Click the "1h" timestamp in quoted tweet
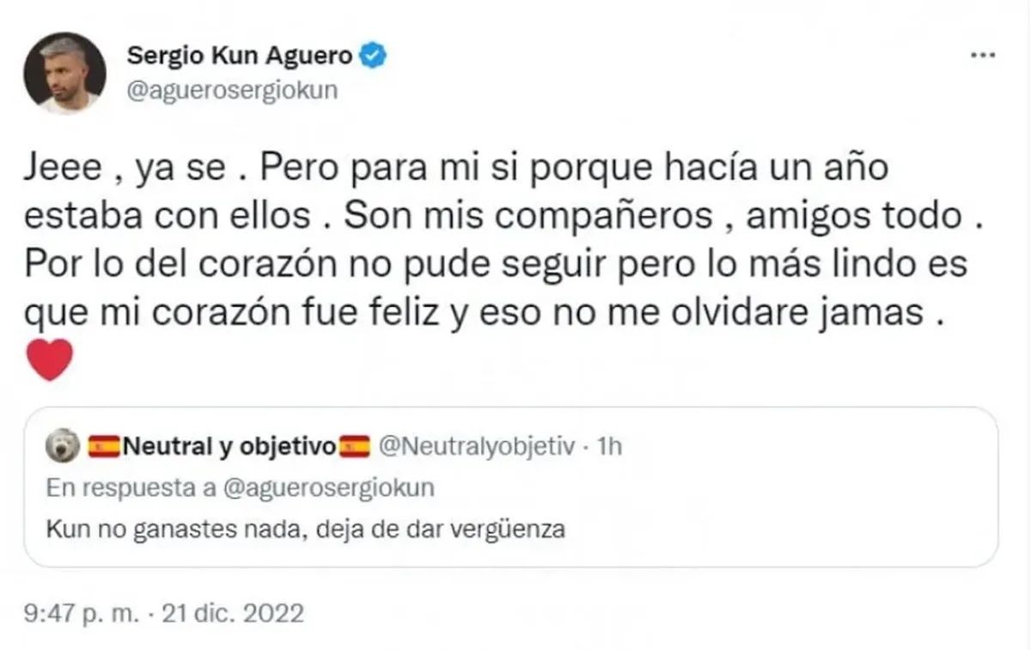The width and height of the screenshot is (1031, 650). tap(608, 446)
